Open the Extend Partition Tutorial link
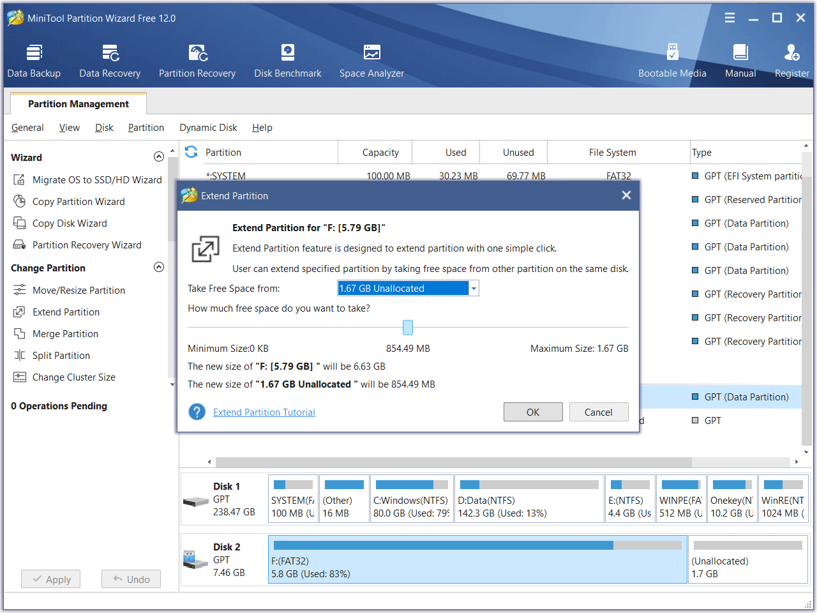The image size is (817, 613). 264,412
